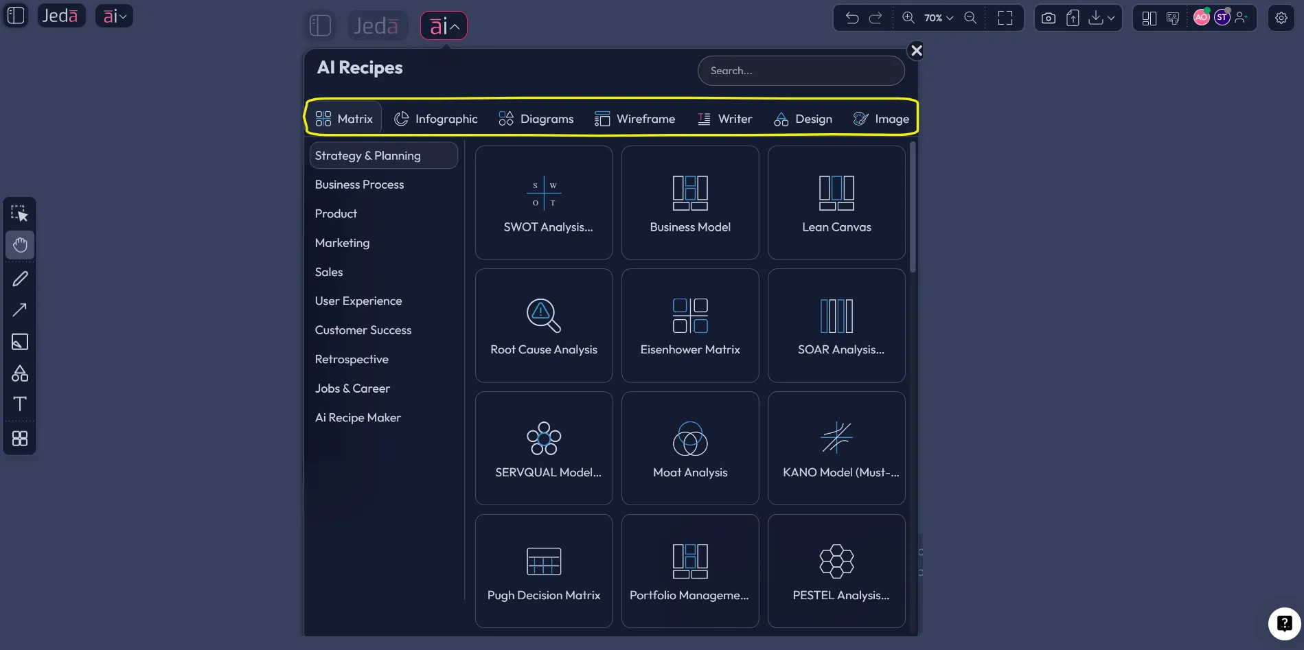This screenshot has height=650, width=1304.
Task: Open the Wireframe tab
Action: point(634,119)
